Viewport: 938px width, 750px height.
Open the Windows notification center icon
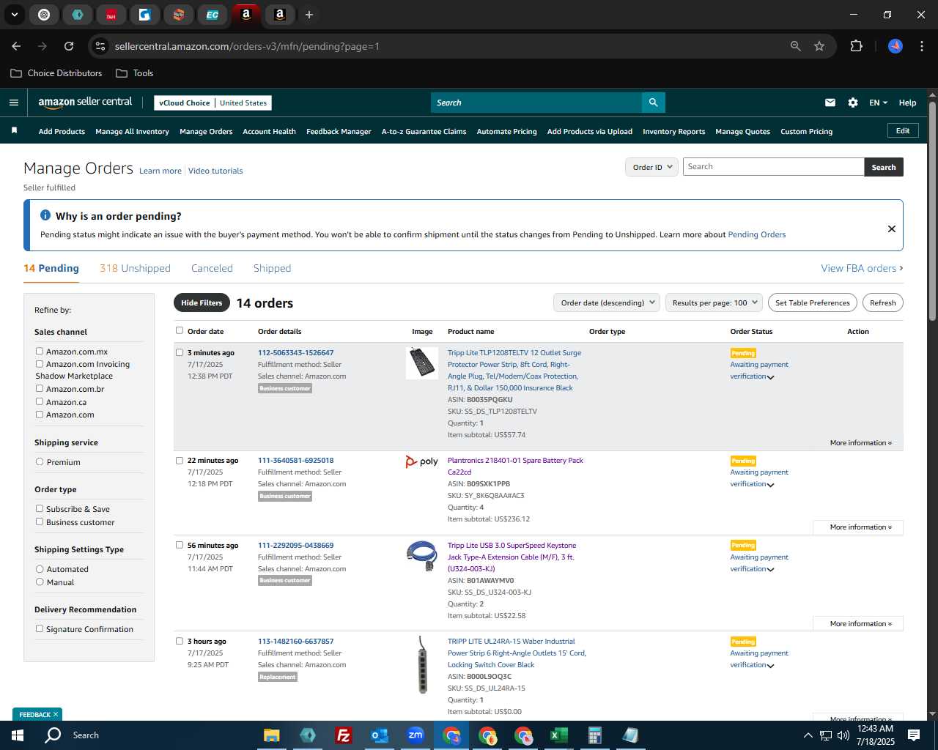[914, 735]
